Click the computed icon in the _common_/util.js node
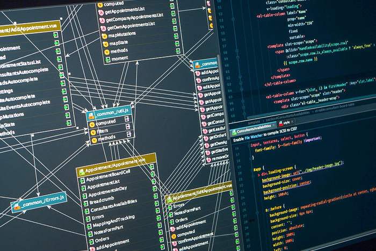This screenshot has height=251, width=376. (x=92, y=123)
